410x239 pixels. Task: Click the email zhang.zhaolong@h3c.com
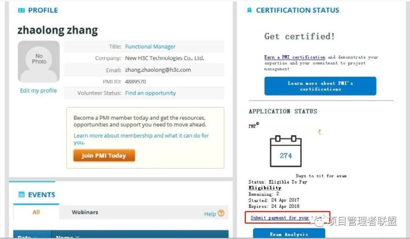pyautogui.click(x=158, y=70)
